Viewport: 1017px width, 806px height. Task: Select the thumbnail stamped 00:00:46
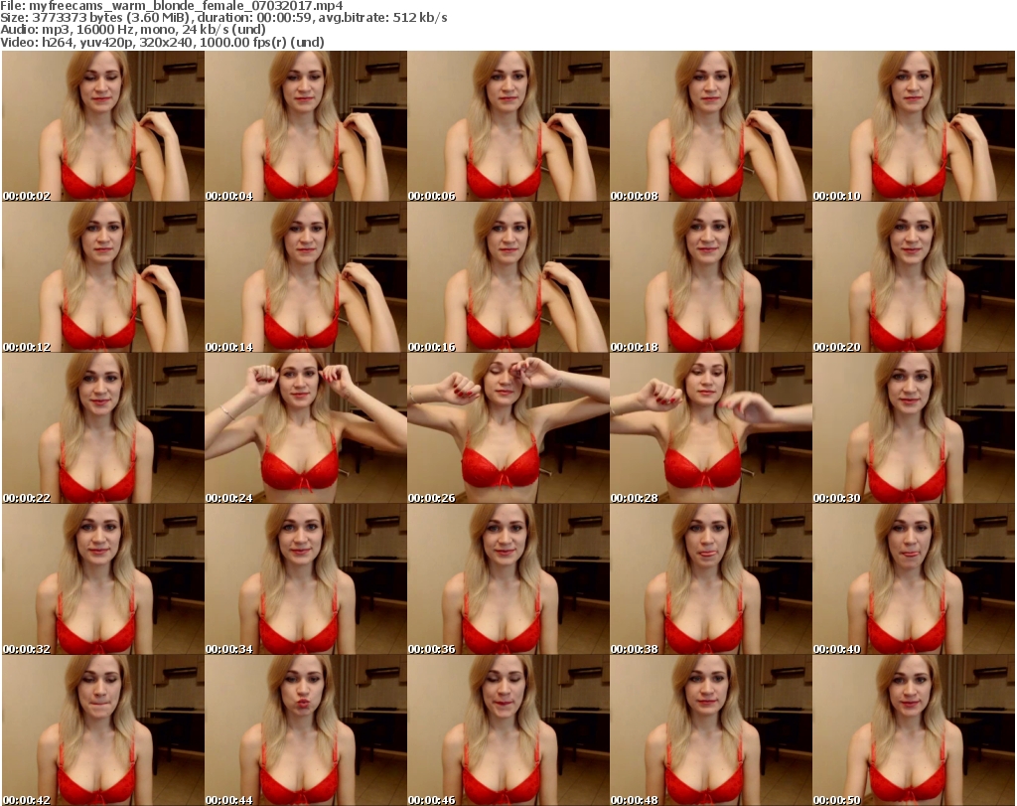pos(508,730)
